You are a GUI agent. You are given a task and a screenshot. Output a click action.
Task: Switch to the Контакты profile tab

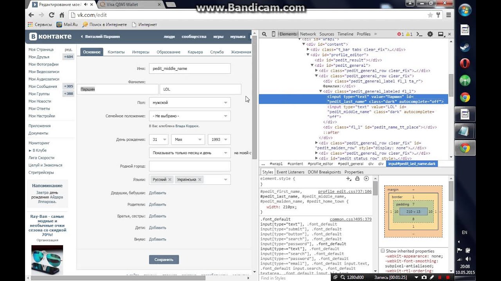tap(116, 52)
